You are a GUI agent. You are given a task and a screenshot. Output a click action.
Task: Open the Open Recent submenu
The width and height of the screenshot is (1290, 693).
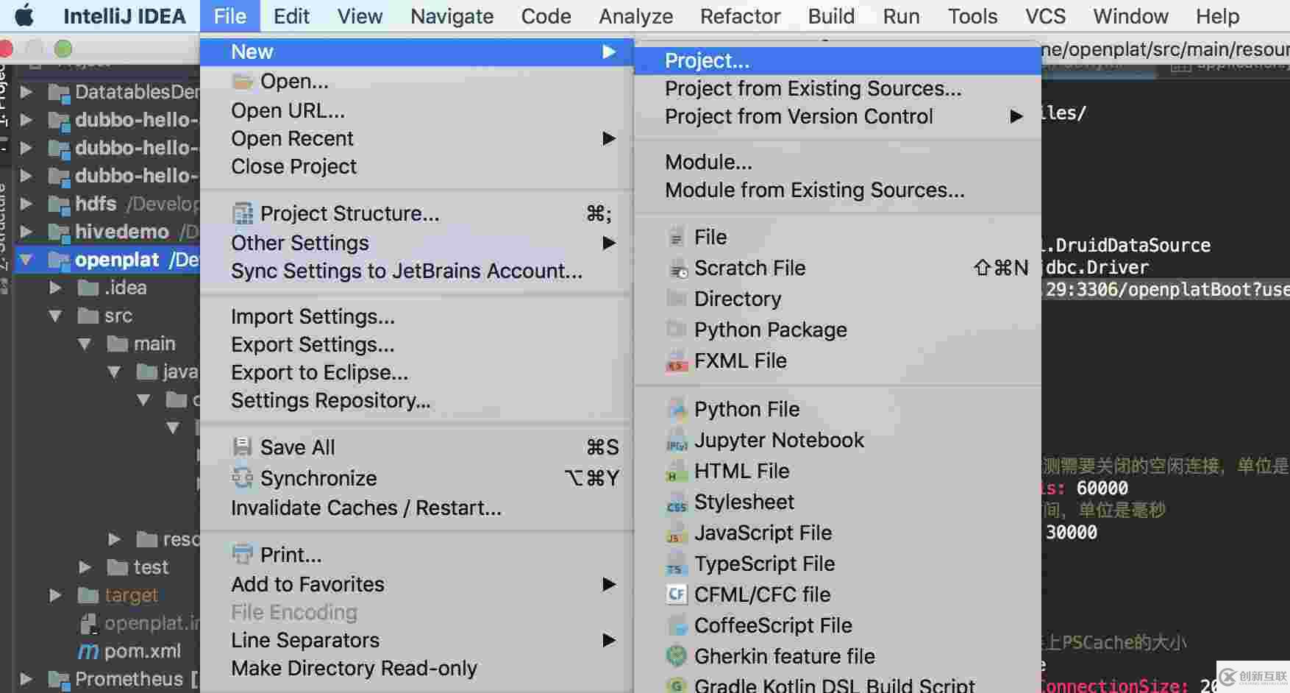pyautogui.click(x=416, y=138)
